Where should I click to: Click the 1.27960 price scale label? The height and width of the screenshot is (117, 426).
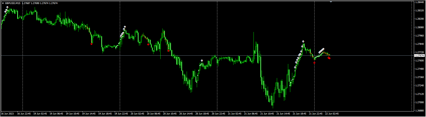420,35
